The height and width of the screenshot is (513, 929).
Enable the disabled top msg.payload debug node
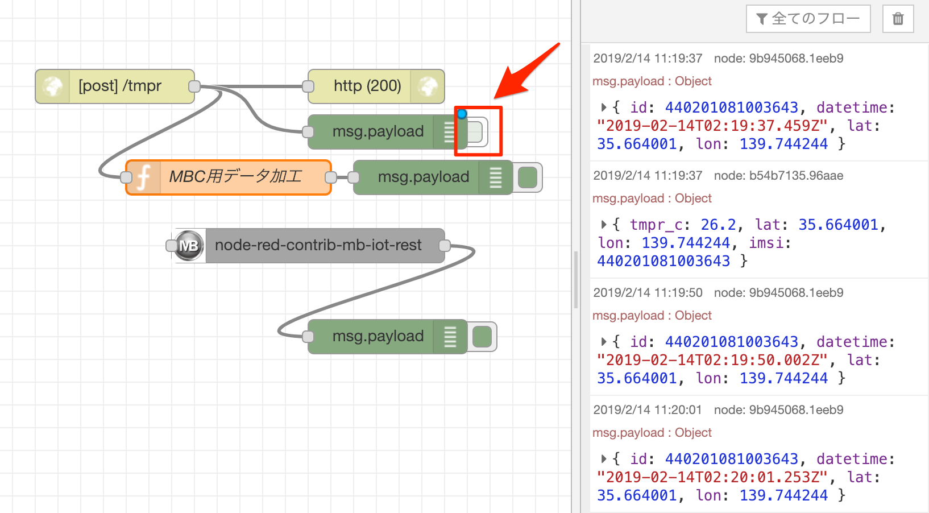pyautogui.click(x=476, y=132)
